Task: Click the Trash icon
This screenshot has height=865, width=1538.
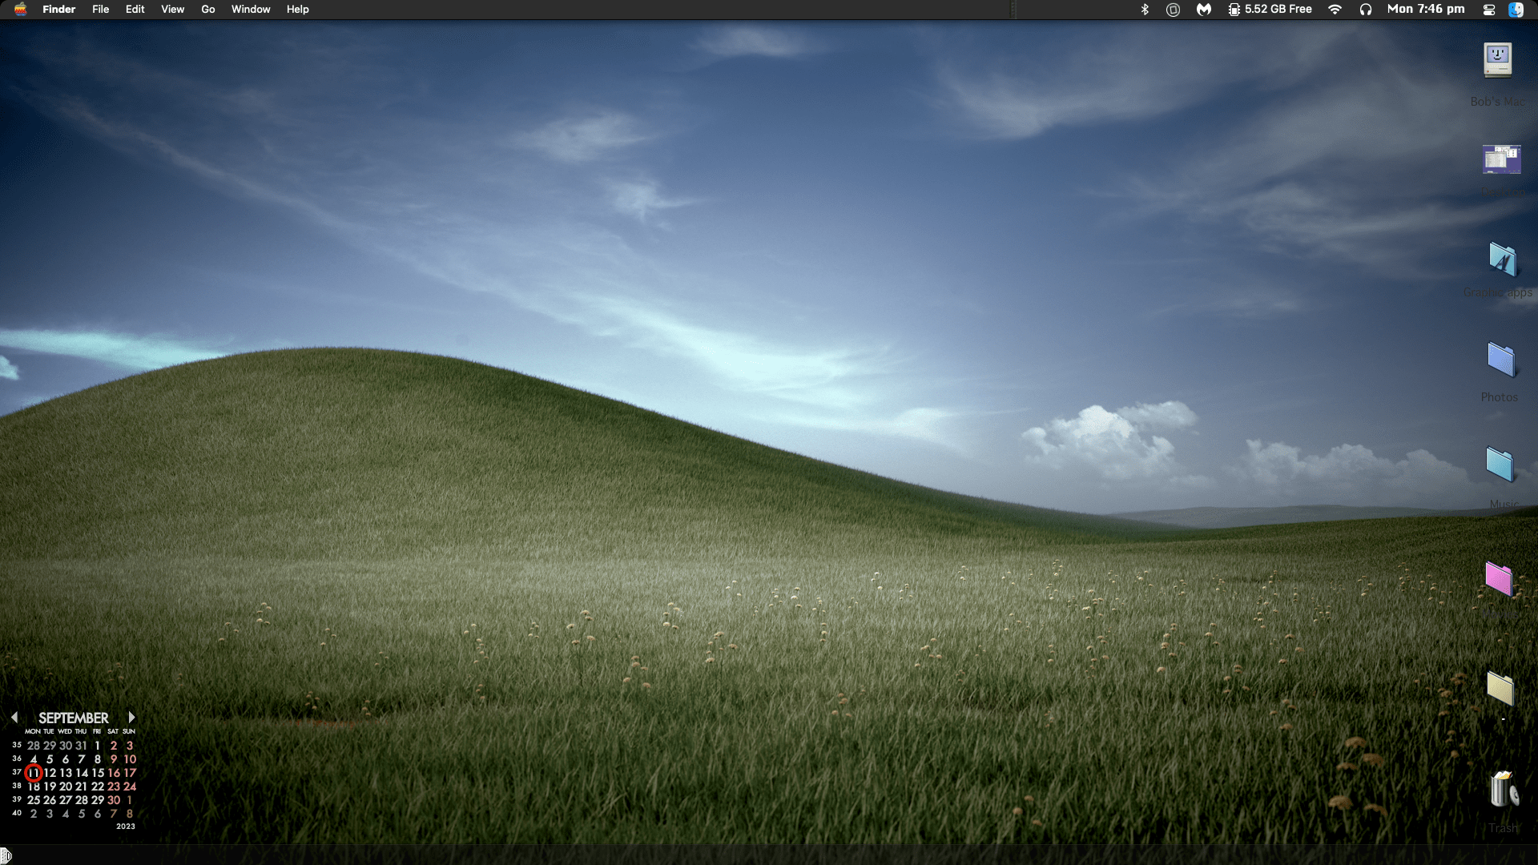Action: pyautogui.click(x=1504, y=791)
